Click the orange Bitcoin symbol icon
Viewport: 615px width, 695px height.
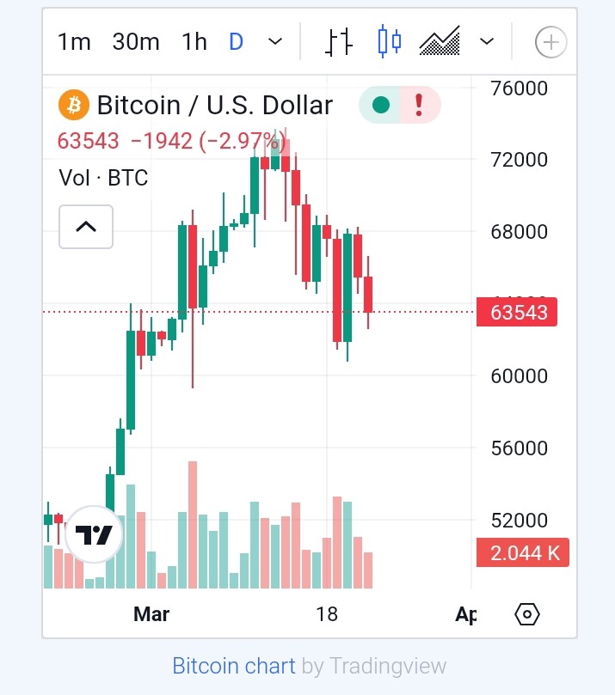(74, 106)
